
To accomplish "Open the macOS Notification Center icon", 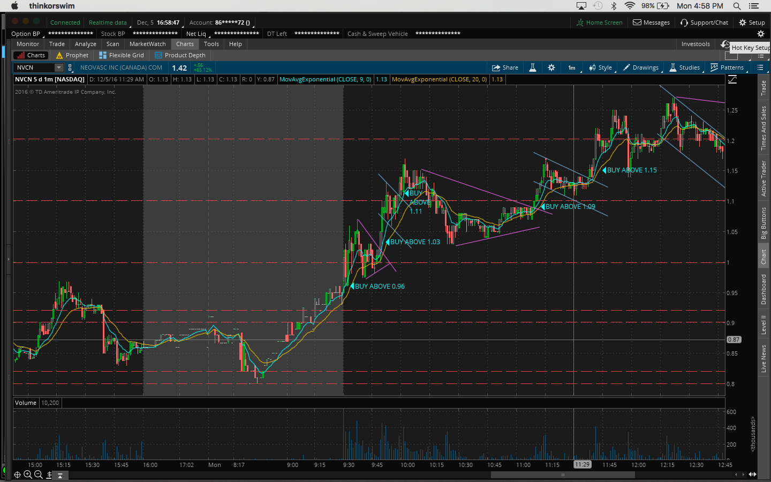I will 754,6.
